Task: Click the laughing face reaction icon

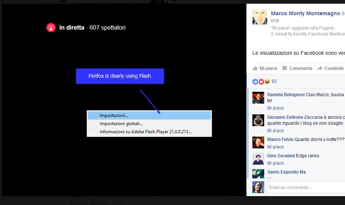Action: click(x=267, y=82)
